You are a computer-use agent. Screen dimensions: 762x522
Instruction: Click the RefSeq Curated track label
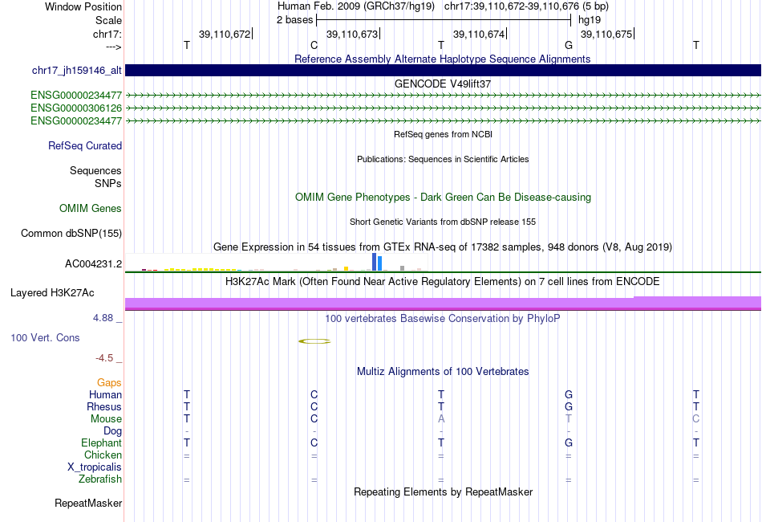coord(85,146)
